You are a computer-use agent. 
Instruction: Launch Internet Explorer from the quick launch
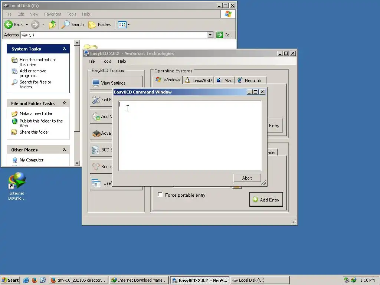pyautogui.click(x=26, y=280)
